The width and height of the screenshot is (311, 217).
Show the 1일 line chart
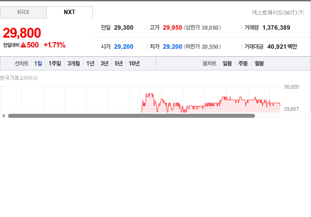38,63
